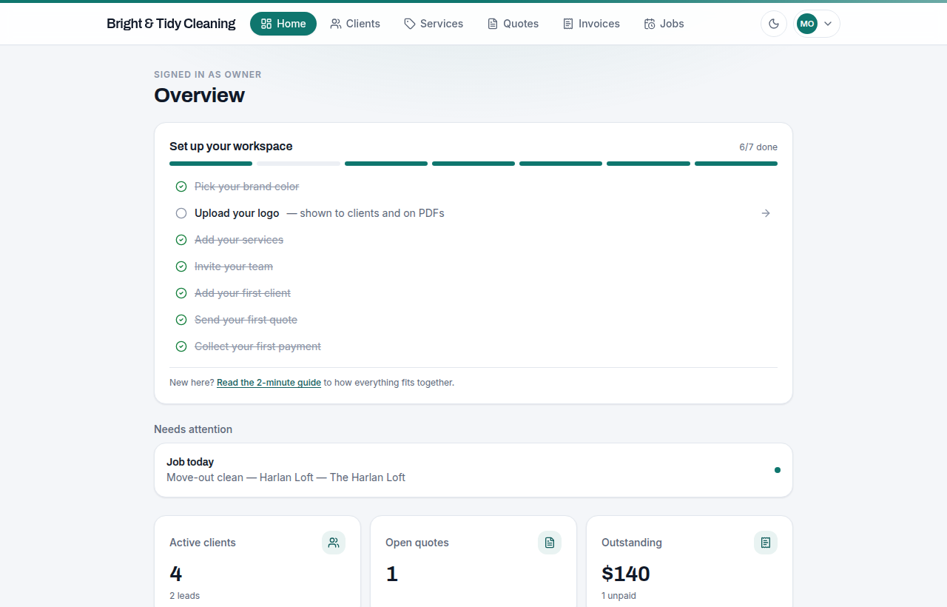Open the Job today attention card

tap(473, 470)
